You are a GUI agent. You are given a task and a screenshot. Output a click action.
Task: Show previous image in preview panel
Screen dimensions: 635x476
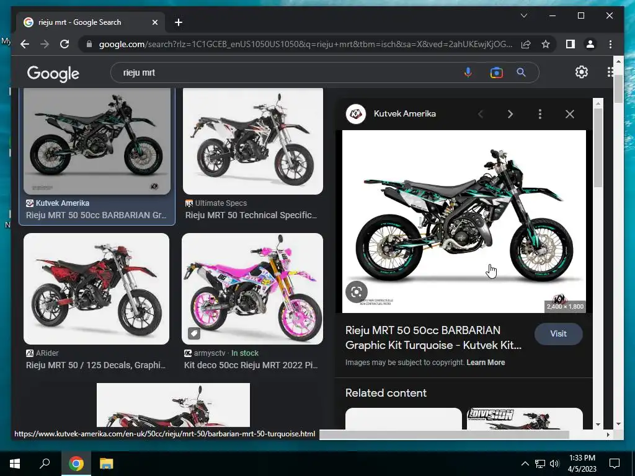pyautogui.click(x=481, y=114)
